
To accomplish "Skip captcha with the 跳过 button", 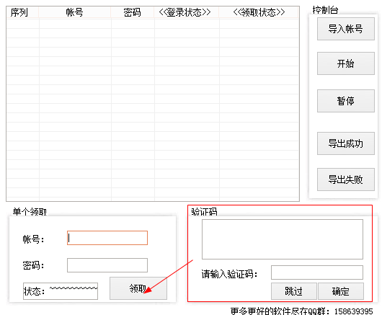I will click(x=294, y=291).
